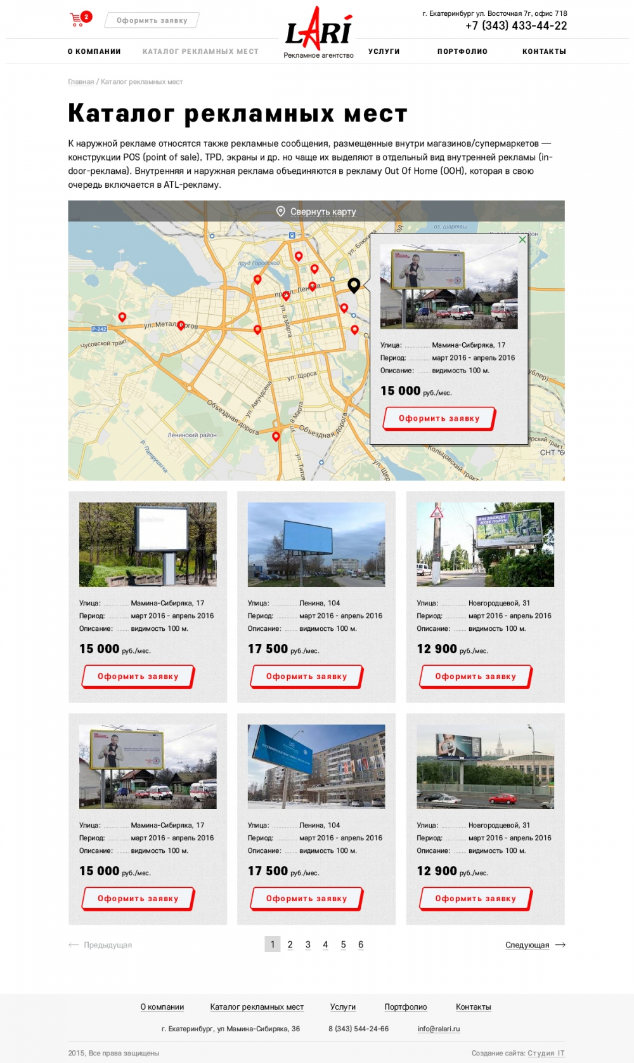Order first row 15 000 руб. card
This screenshot has width=634, height=1063.
138,677
